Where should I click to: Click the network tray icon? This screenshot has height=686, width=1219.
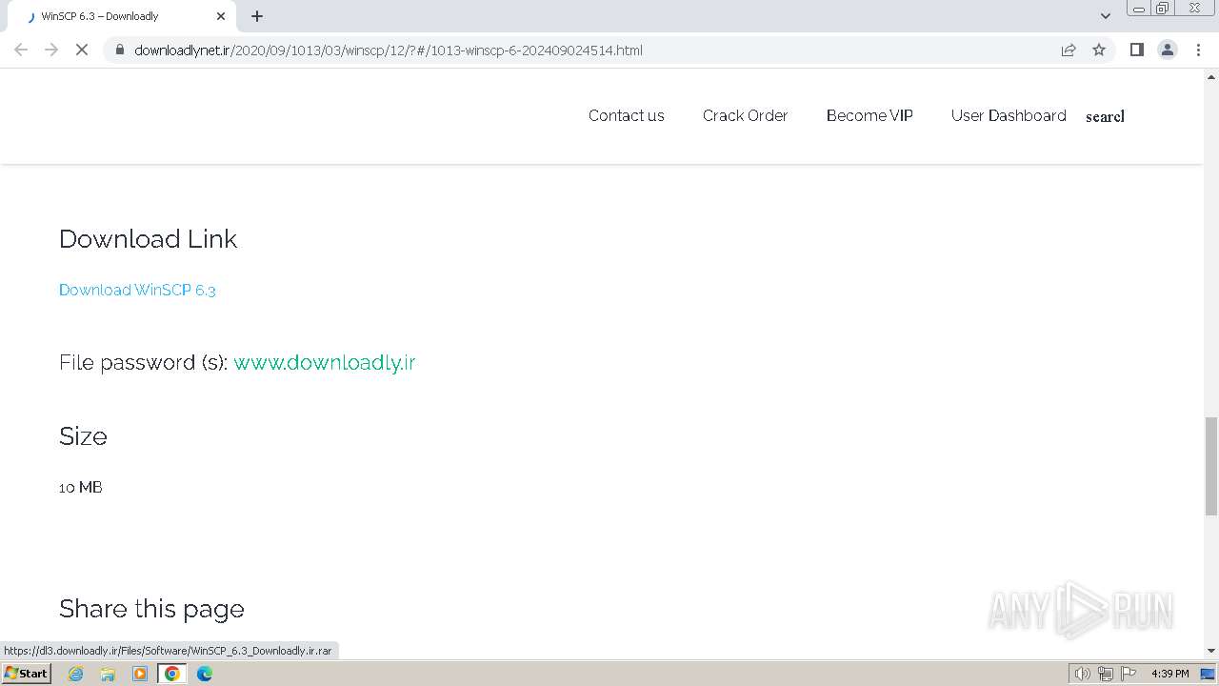[1106, 674]
